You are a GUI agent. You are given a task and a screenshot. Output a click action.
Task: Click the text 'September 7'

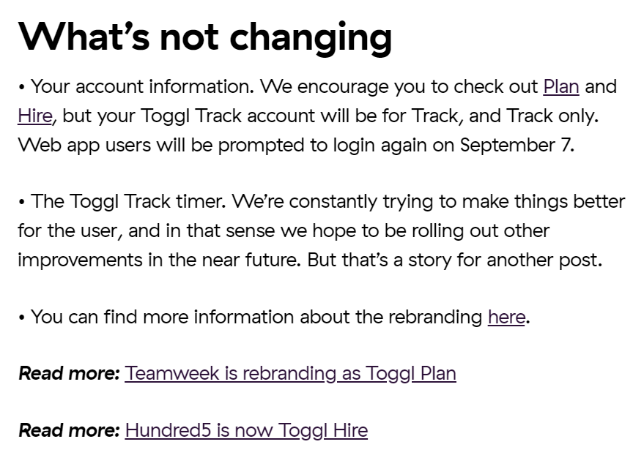click(515, 145)
